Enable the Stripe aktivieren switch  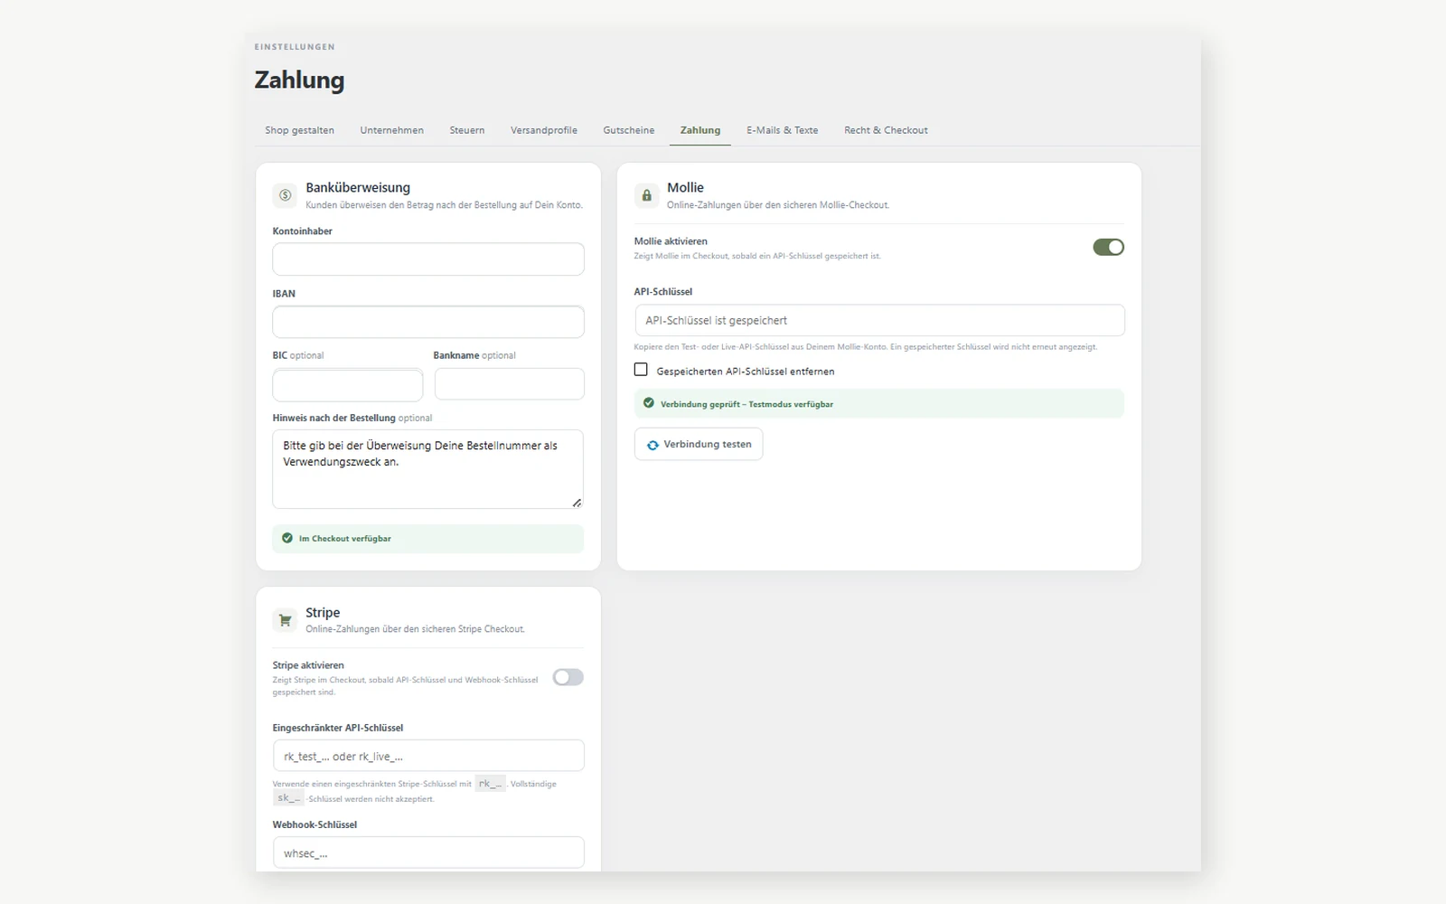click(x=568, y=677)
